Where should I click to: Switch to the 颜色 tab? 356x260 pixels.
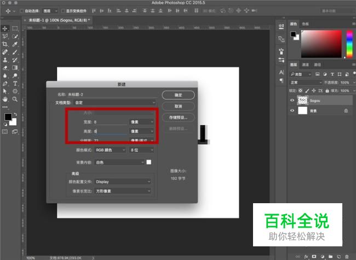[x=294, y=24]
